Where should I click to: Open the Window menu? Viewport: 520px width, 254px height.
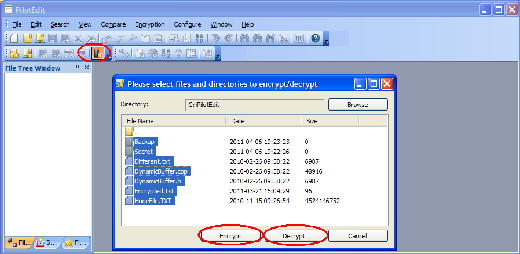tap(221, 24)
